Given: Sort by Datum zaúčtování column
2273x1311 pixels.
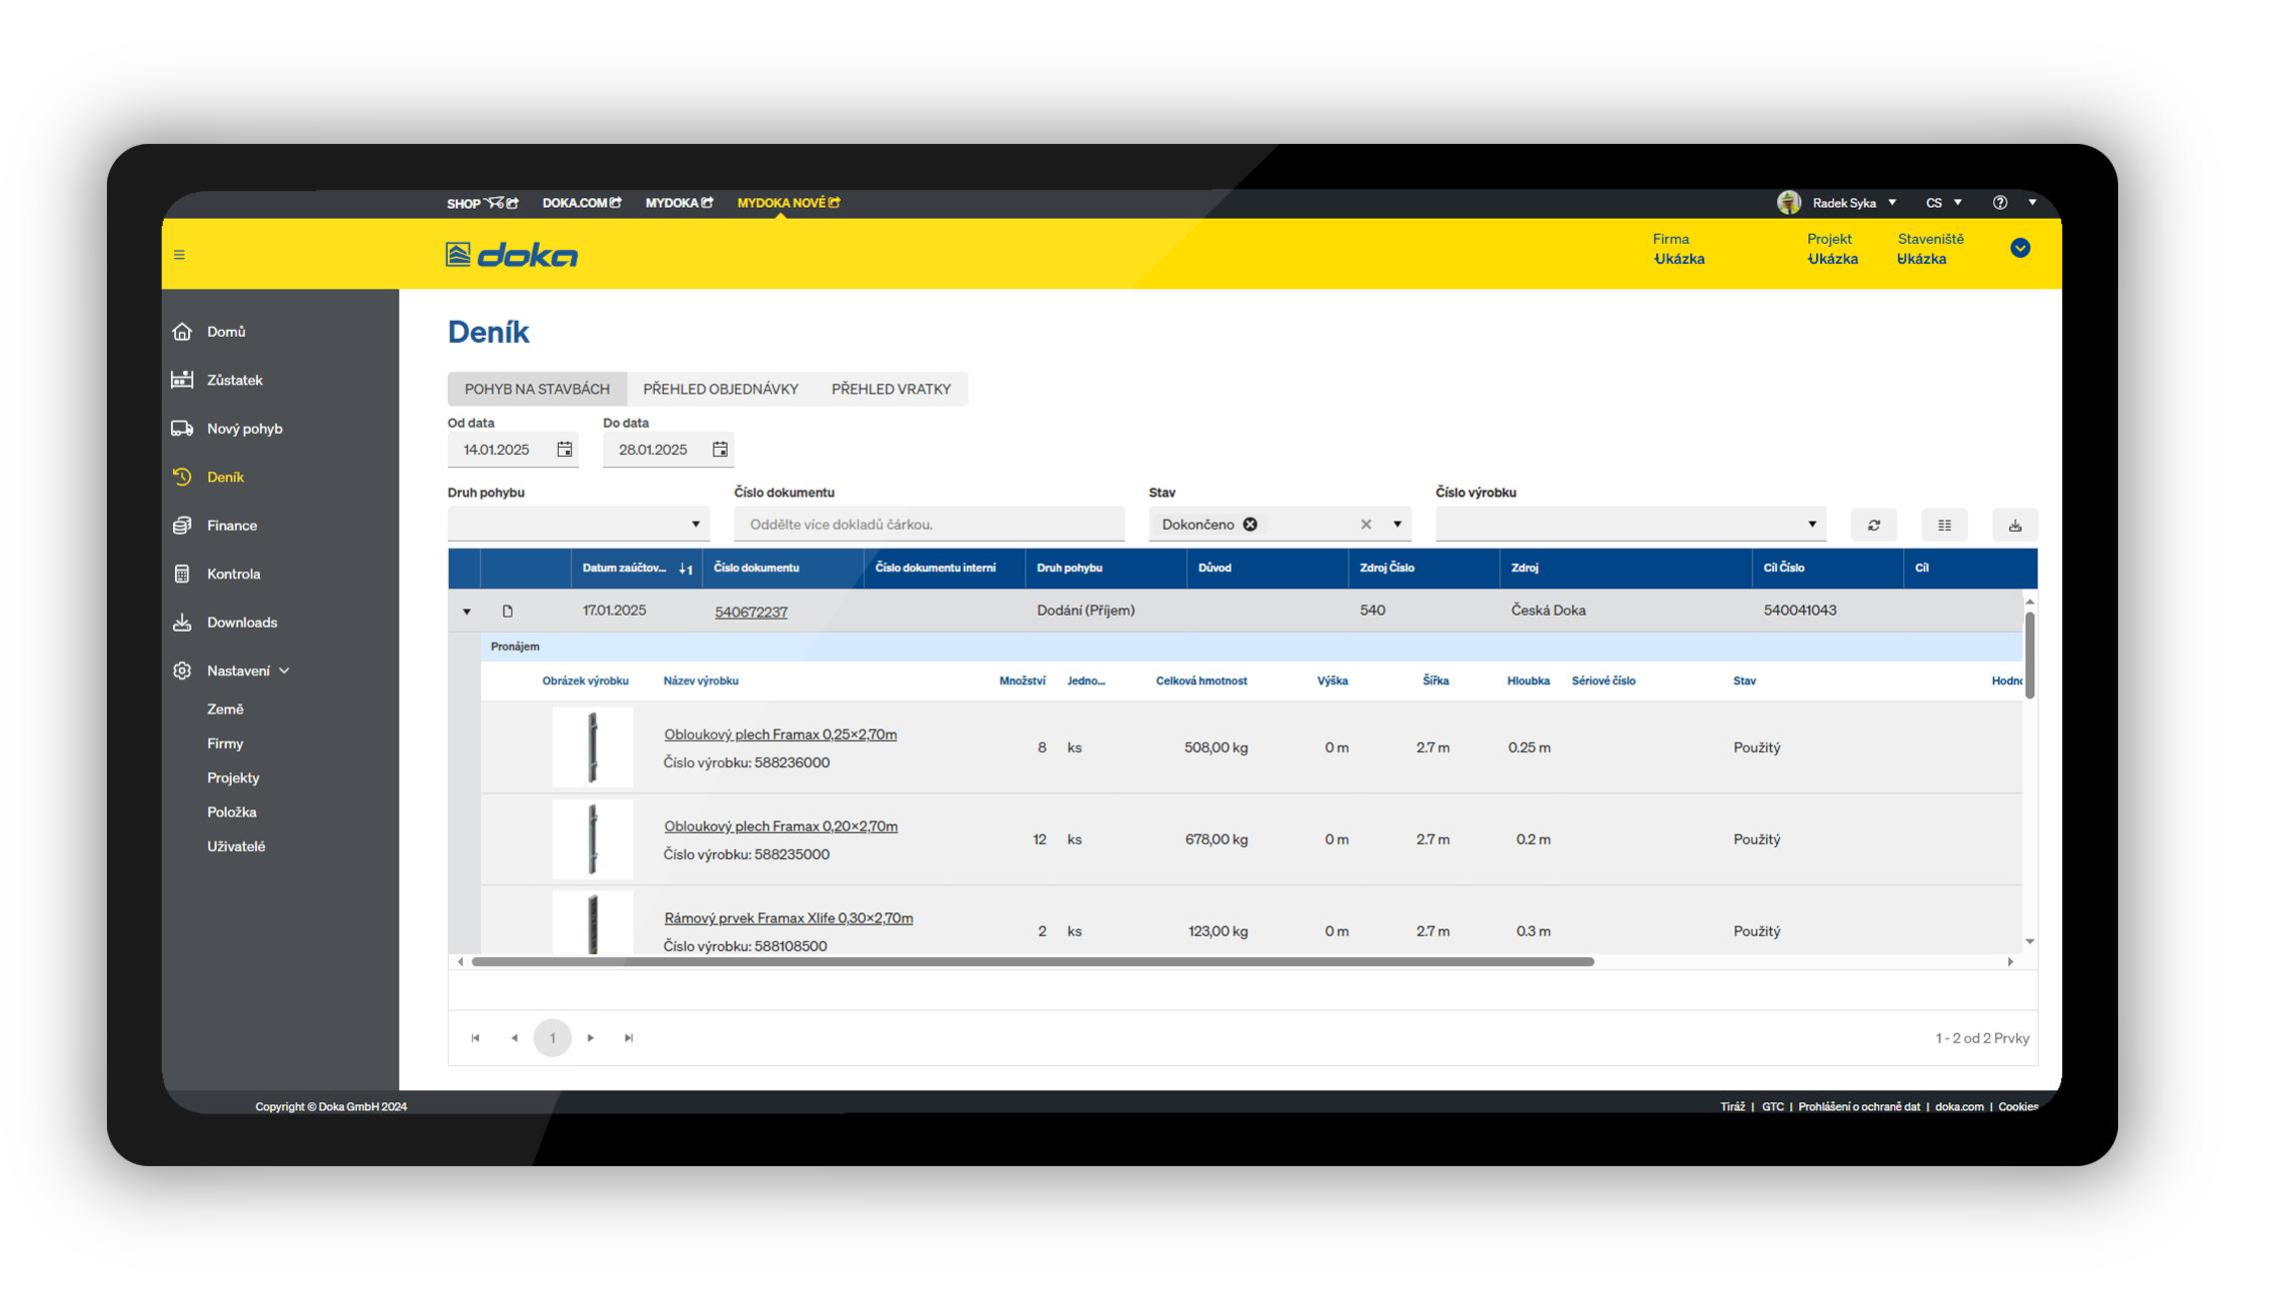Looking at the screenshot, I should pyautogui.click(x=636, y=568).
